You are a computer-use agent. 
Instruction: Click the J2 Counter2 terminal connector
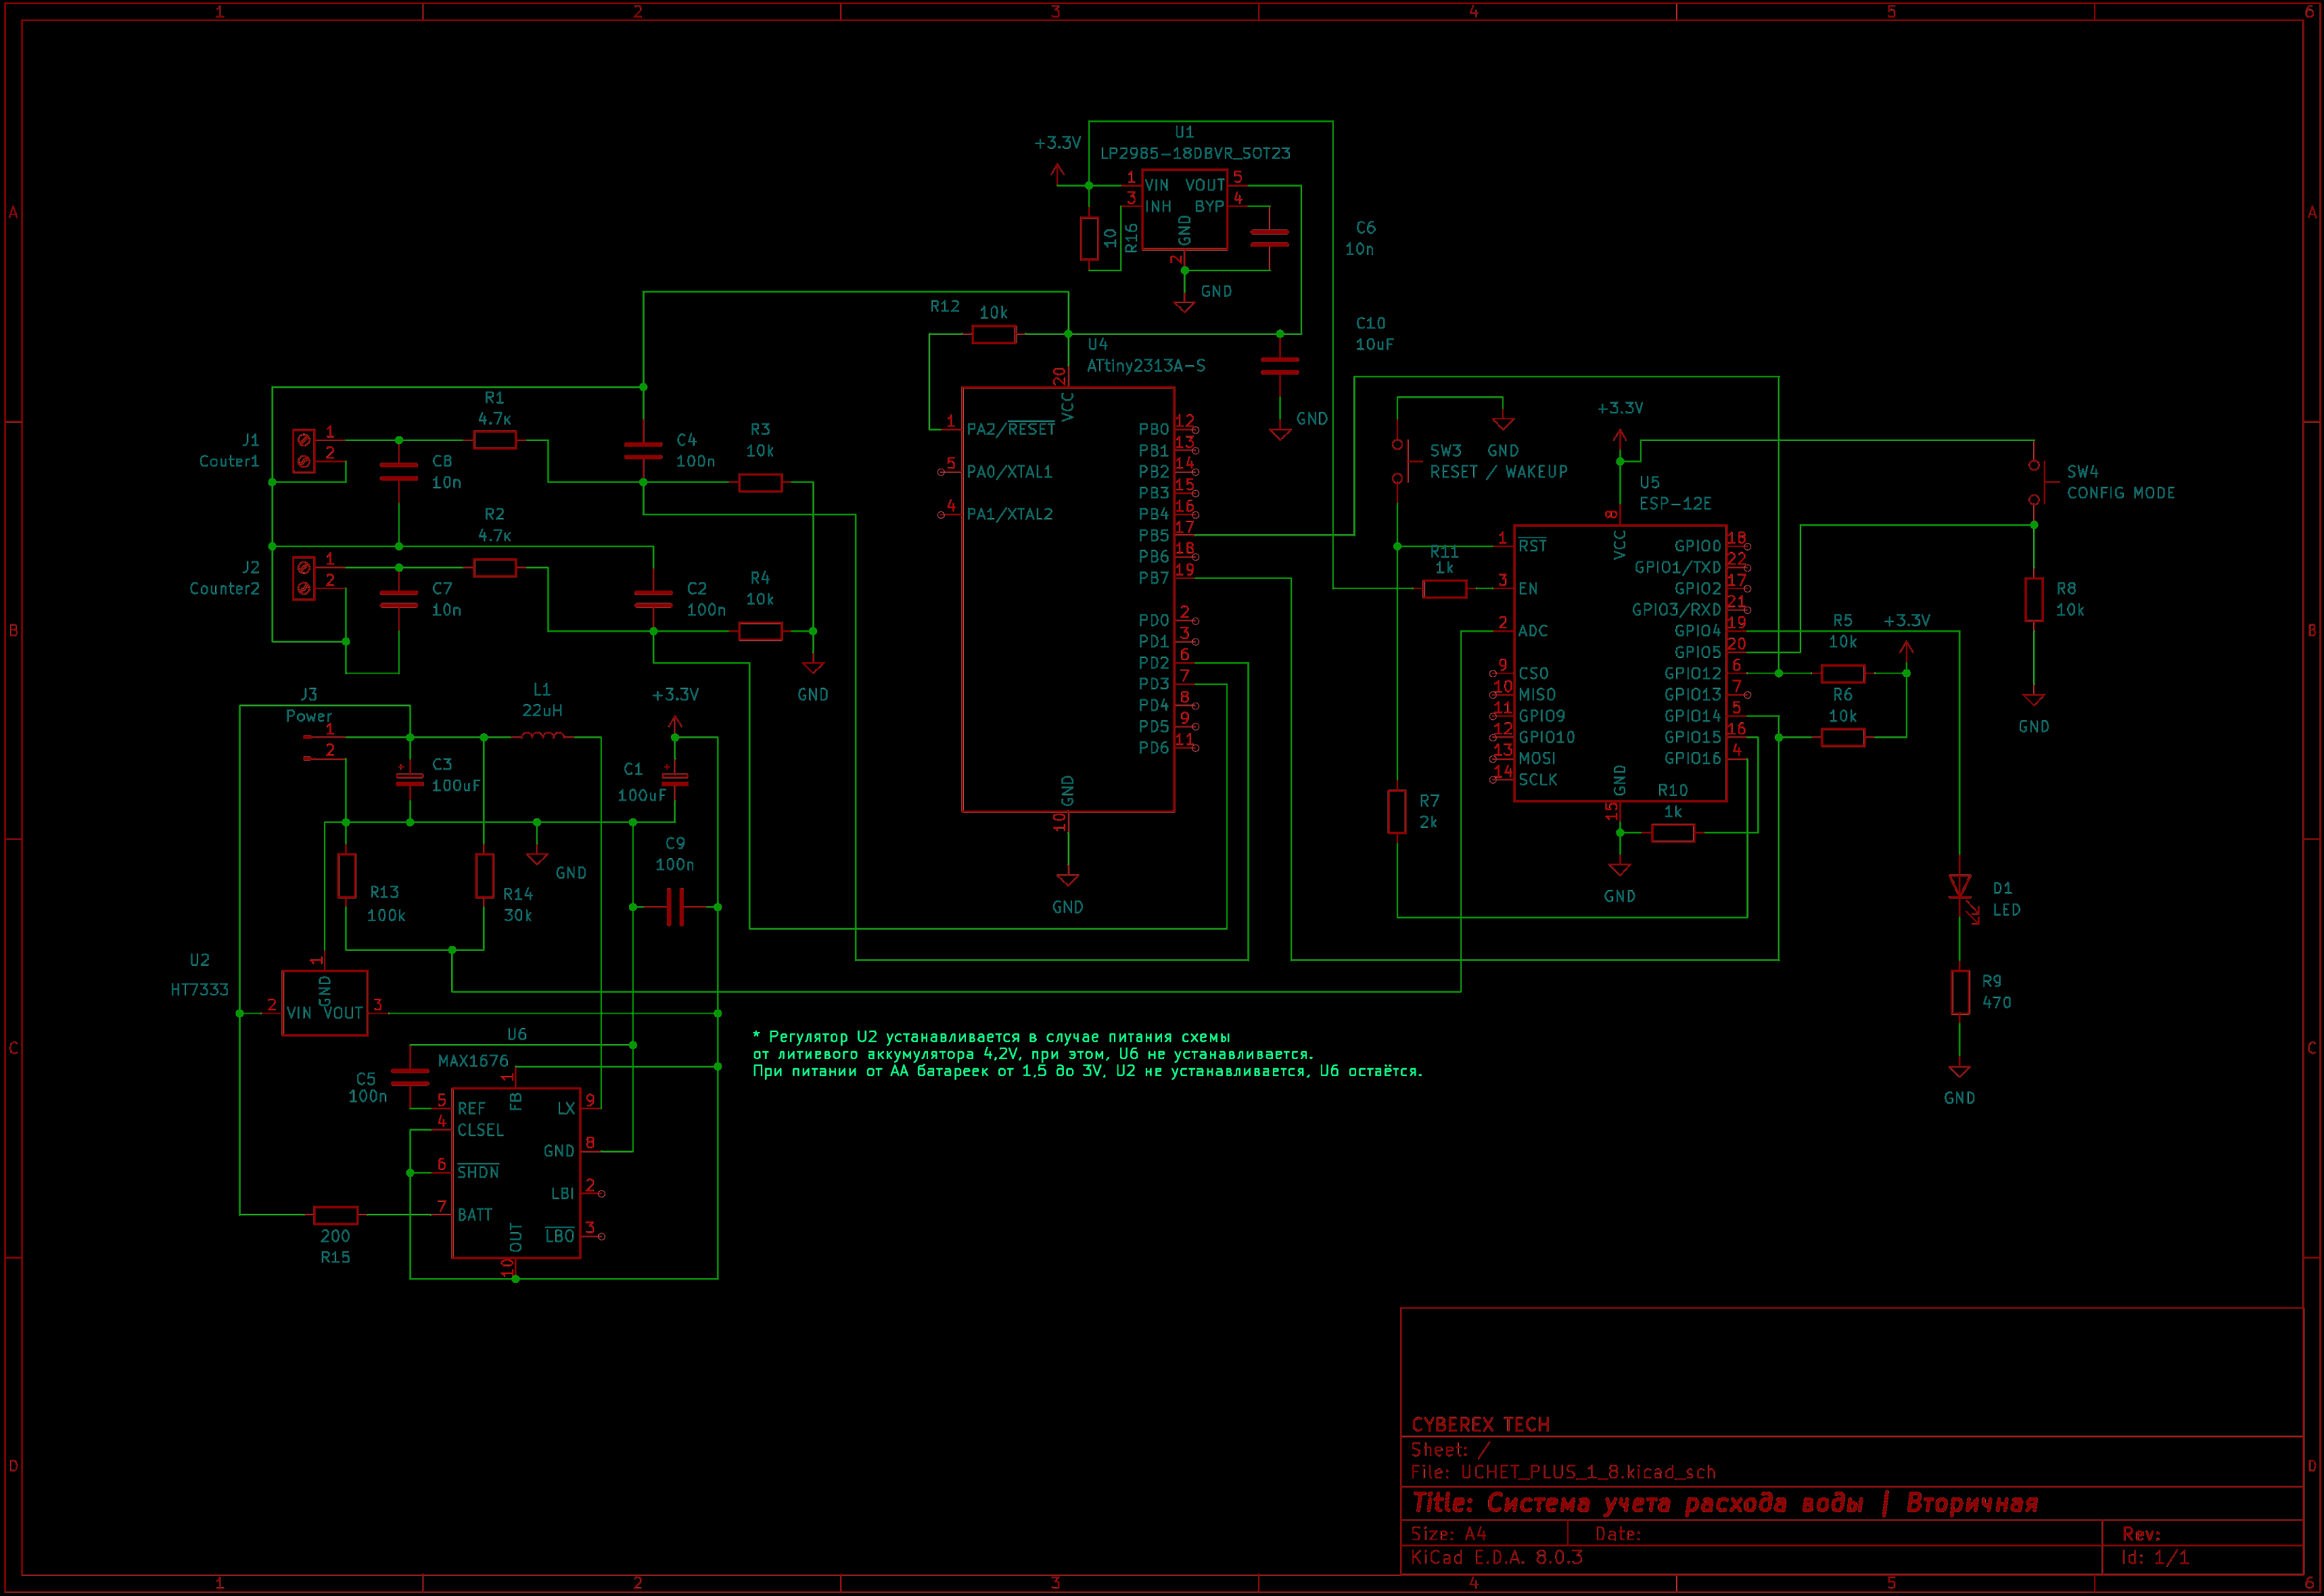pyautogui.click(x=303, y=578)
